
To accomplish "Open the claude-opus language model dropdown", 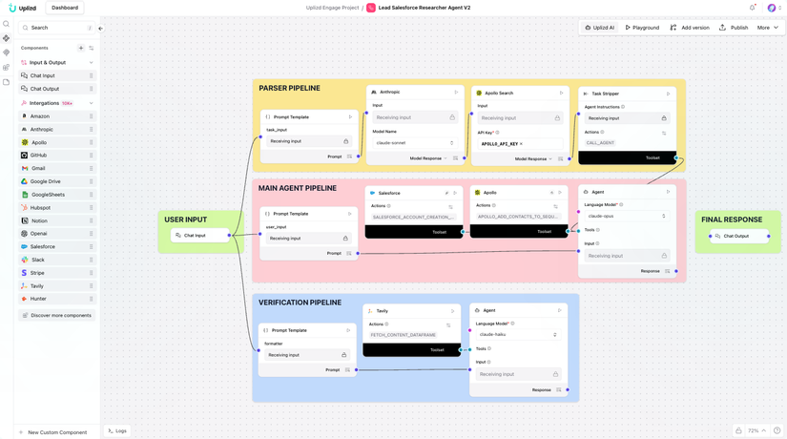I will (627, 217).
